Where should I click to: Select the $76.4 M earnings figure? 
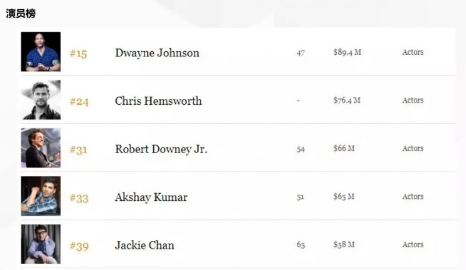pyautogui.click(x=347, y=100)
